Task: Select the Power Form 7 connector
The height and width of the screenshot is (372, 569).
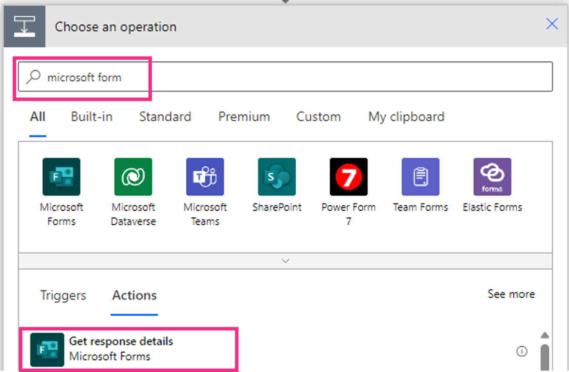Action: [x=348, y=177]
